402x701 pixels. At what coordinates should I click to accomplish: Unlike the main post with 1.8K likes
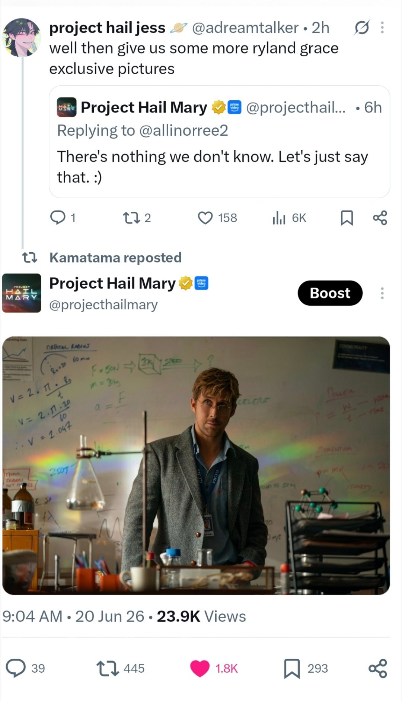(200, 668)
